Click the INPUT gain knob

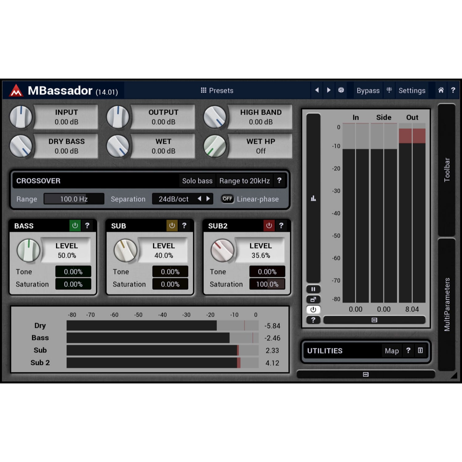21,117
